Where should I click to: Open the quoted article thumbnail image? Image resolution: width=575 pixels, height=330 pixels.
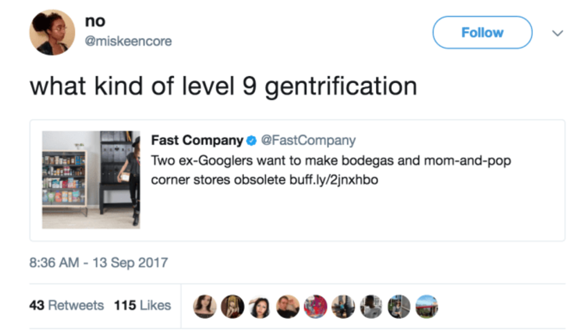coord(91,179)
